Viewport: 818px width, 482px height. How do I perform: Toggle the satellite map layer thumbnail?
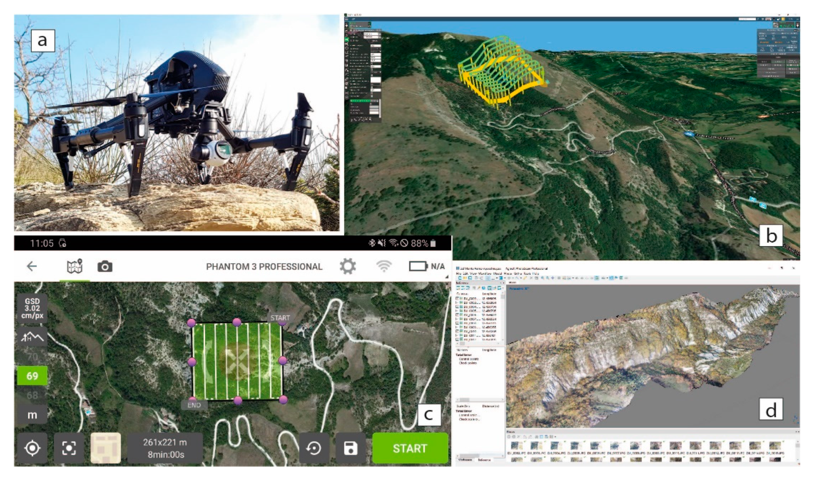tap(106, 448)
